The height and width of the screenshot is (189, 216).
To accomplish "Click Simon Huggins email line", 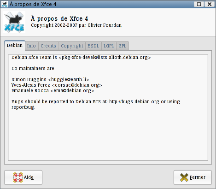I will pos(50,79).
